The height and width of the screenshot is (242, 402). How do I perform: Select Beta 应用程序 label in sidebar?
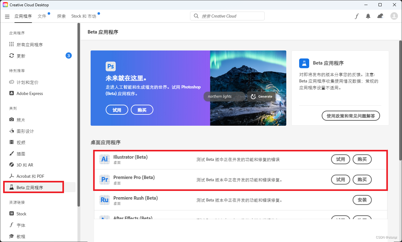pyautogui.click(x=30, y=188)
